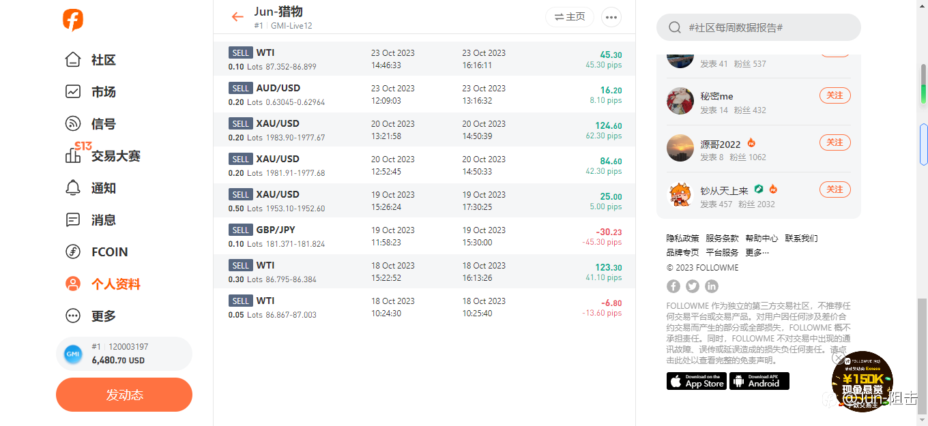Open the 市场 market chart icon

point(73,92)
